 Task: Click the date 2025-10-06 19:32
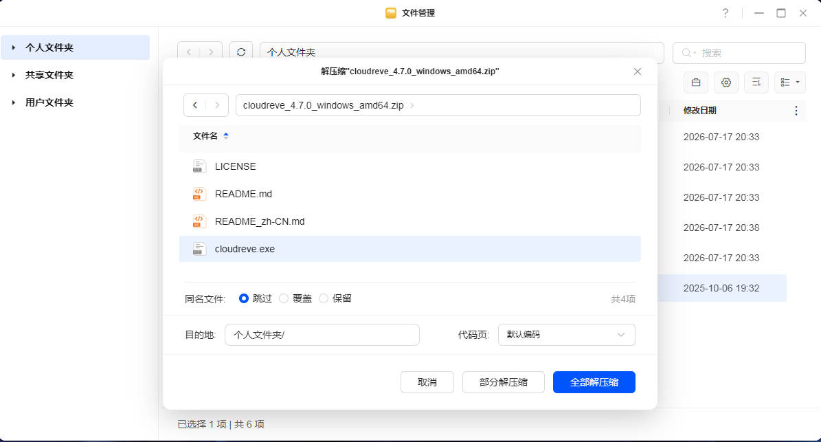click(721, 288)
